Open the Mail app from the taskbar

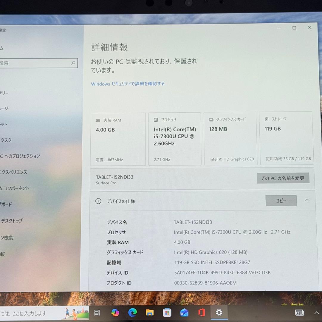pos(184,312)
